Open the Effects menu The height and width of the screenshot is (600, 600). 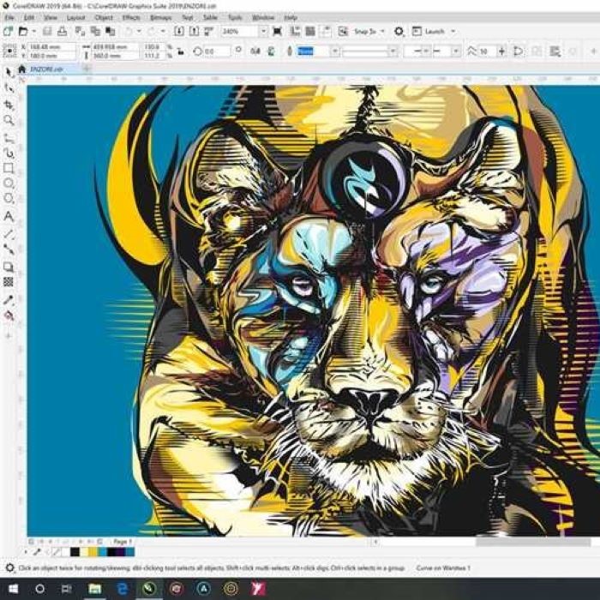(131, 18)
